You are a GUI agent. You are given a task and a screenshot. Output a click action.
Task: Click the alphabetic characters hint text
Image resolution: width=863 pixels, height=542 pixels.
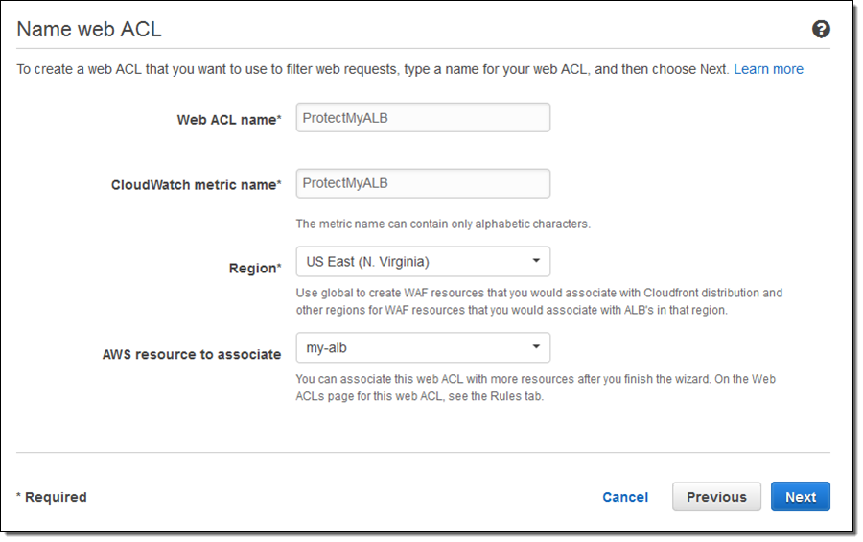[443, 224]
